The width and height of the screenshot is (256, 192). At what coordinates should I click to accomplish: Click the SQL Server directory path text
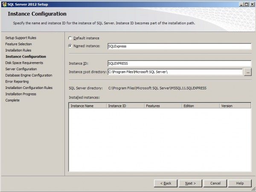157,88
